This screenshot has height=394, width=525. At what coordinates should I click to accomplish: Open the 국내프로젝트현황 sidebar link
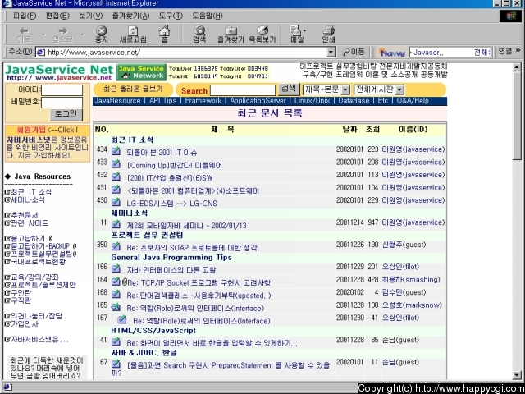click(x=38, y=262)
